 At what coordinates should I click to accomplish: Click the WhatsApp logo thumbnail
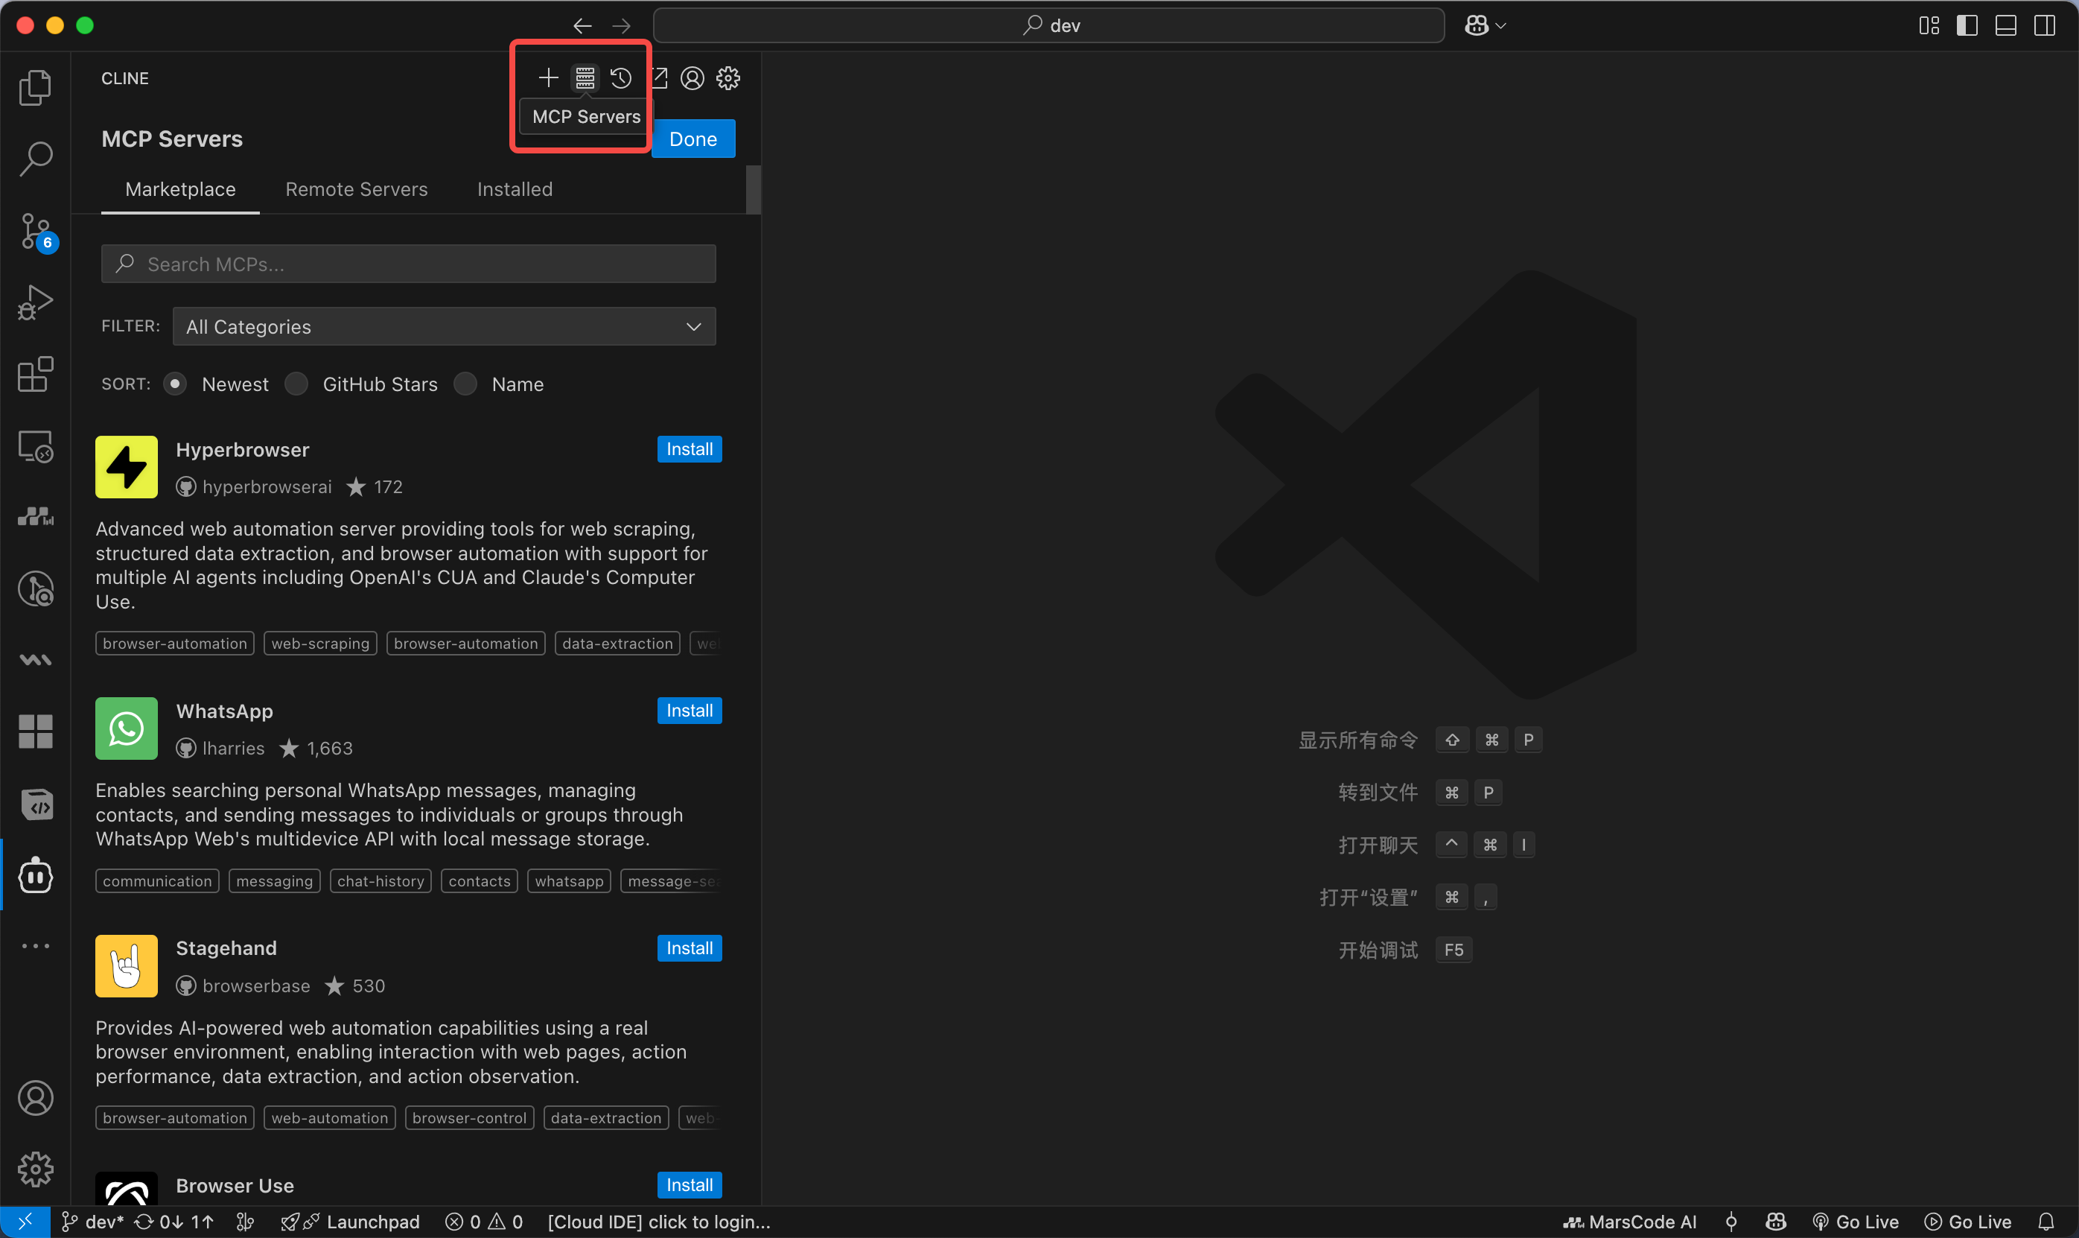(x=126, y=728)
